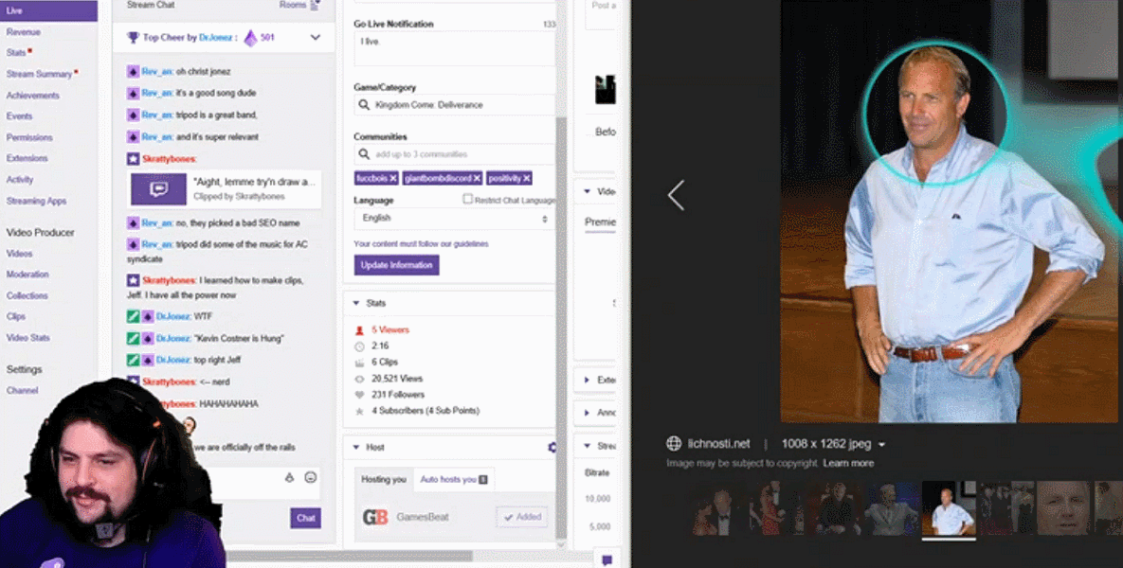Open Stream Summary in the sidebar
This screenshot has height=568, width=1123.
40,75
